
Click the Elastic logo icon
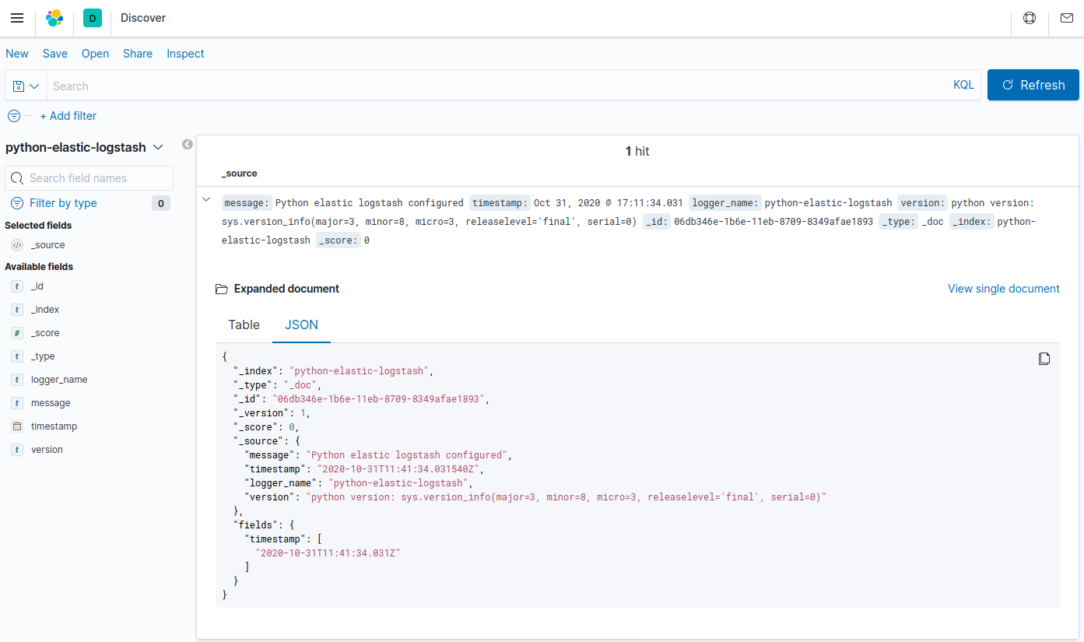pyautogui.click(x=54, y=18)
